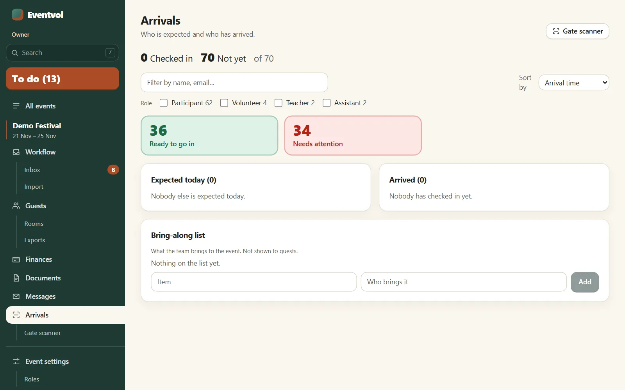This screenshot has height=390, width=625.
Task: Click the slash shortcut badge in search
Action: point(110,52)
